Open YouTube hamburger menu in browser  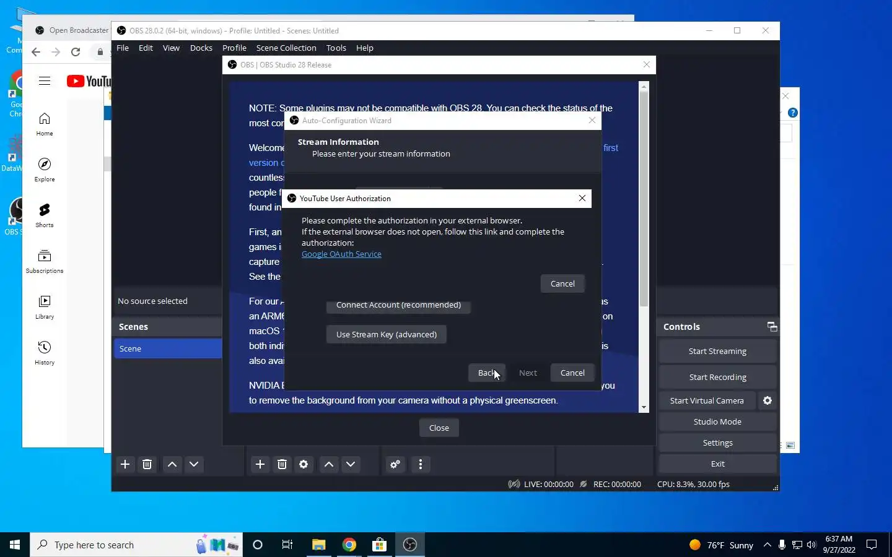(45, 81)
